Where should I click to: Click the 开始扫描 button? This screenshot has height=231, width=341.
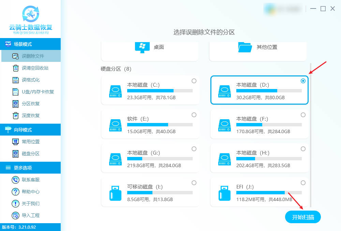point(303,217)
